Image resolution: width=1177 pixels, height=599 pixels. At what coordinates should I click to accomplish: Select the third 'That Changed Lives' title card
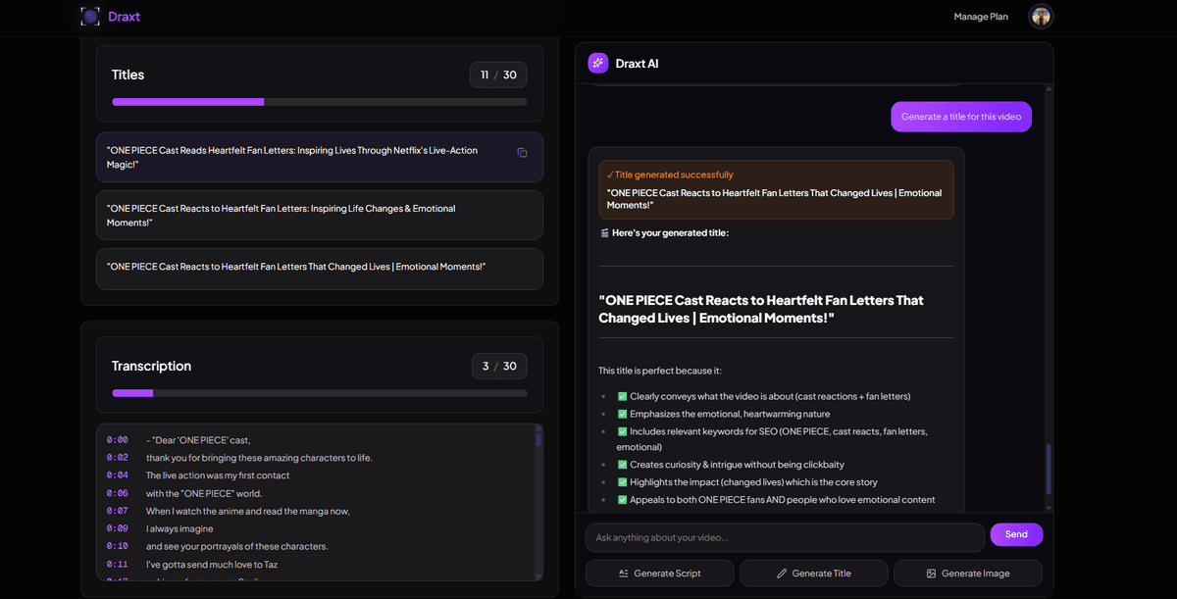pyautogui.click(x=319, y=269)
